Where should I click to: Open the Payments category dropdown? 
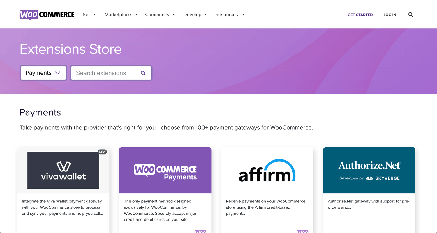tap(43, 73)
